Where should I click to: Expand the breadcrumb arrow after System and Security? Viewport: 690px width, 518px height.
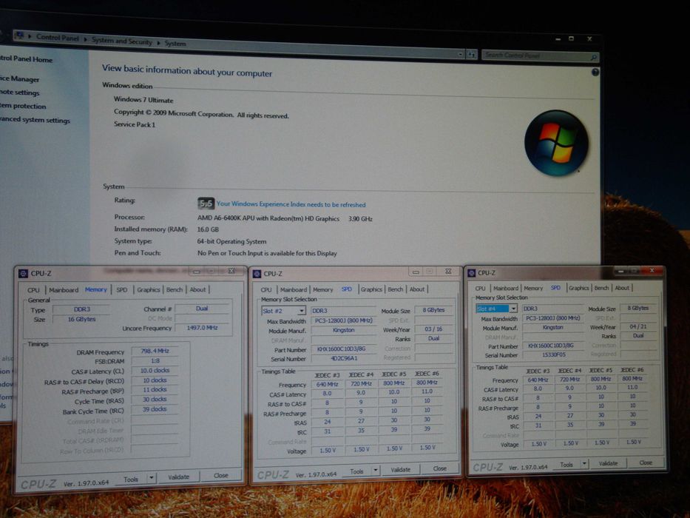[158, 43]
